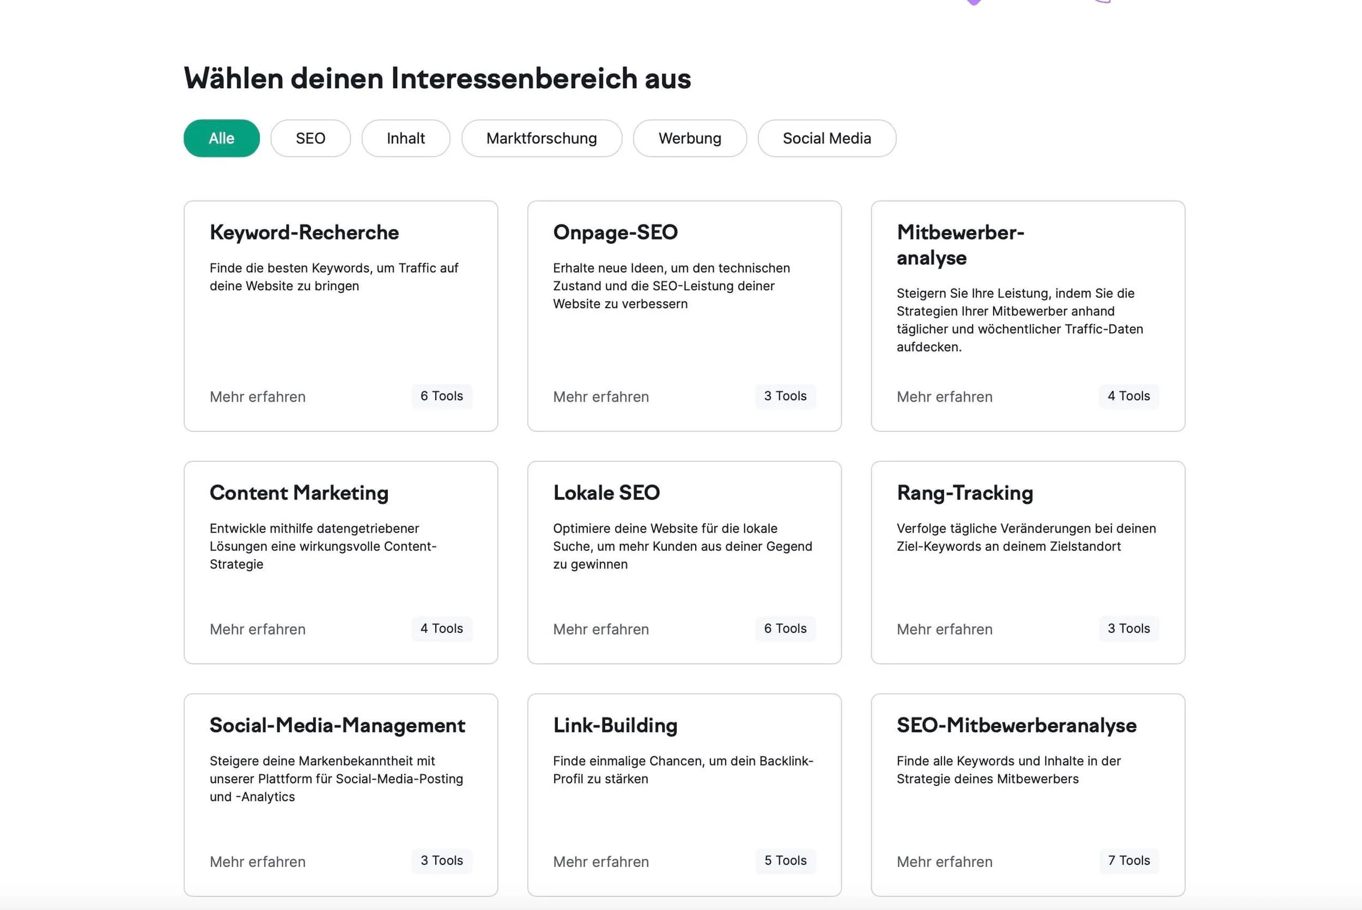Select the Alle filter pill
Viewport: 1362px width, 910px height.
[221, 138]
